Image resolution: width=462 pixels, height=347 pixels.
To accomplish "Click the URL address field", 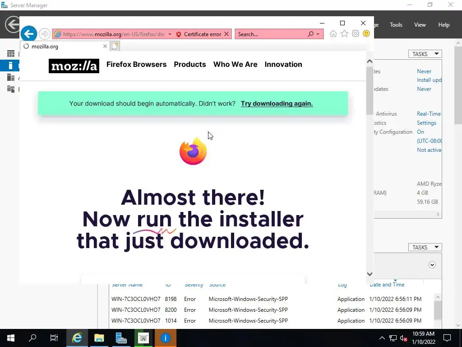I will 114,34.
